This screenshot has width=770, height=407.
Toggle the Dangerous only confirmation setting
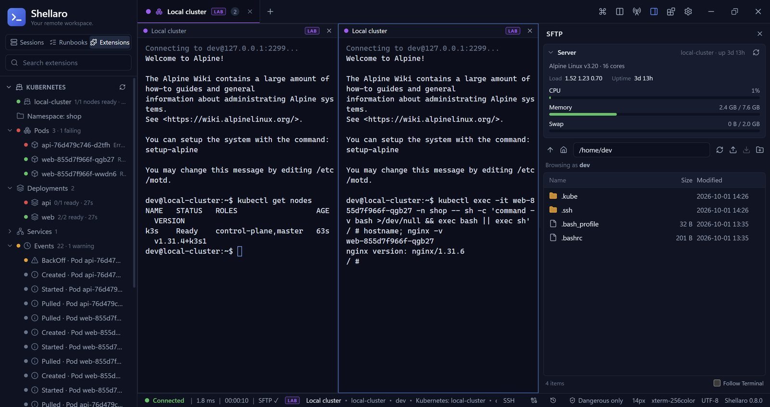tap(596, 400)
